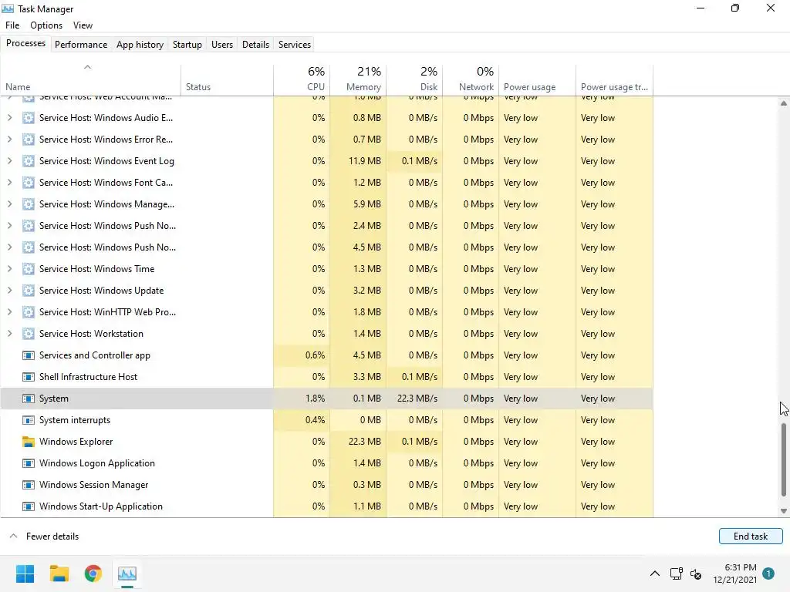
Task: Expand Service Host: Workstation row
Action: pyautogui.click(x=9, y=334)
